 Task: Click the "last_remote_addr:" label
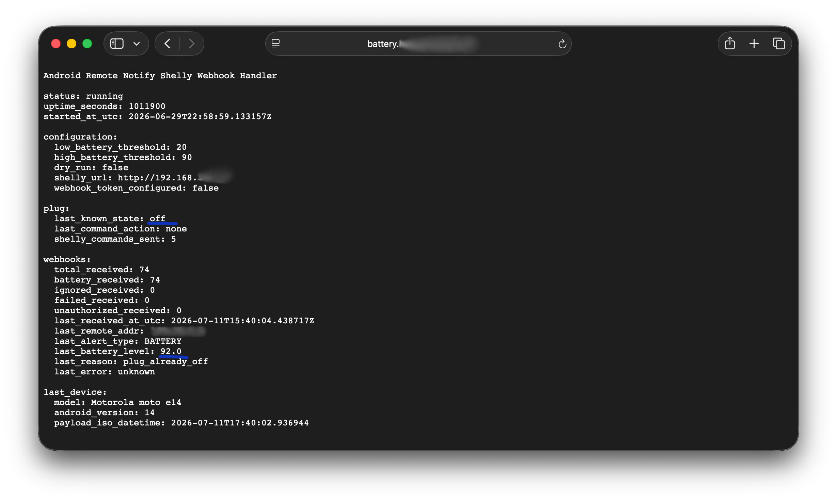coord(99,331)
